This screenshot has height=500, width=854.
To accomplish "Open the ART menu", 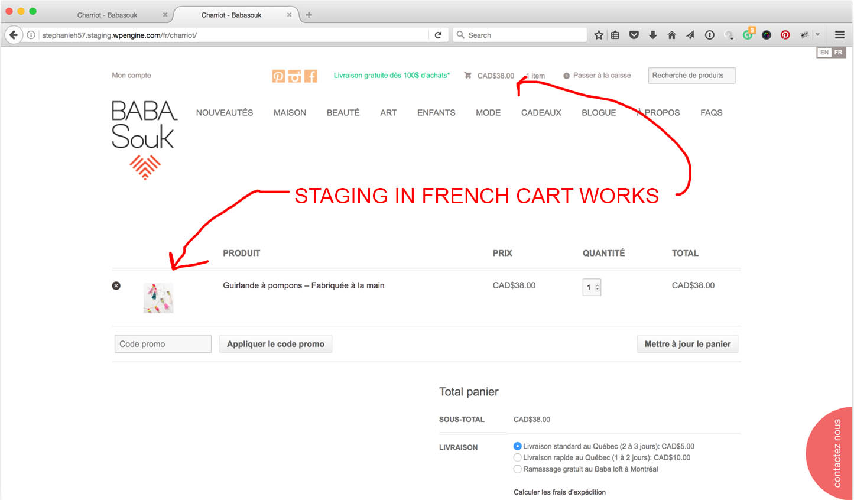I will [x=388, y=112].
